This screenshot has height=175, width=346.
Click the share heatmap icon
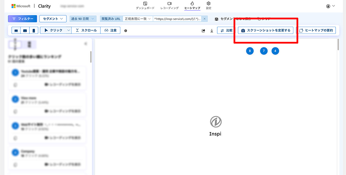point(203,31)
